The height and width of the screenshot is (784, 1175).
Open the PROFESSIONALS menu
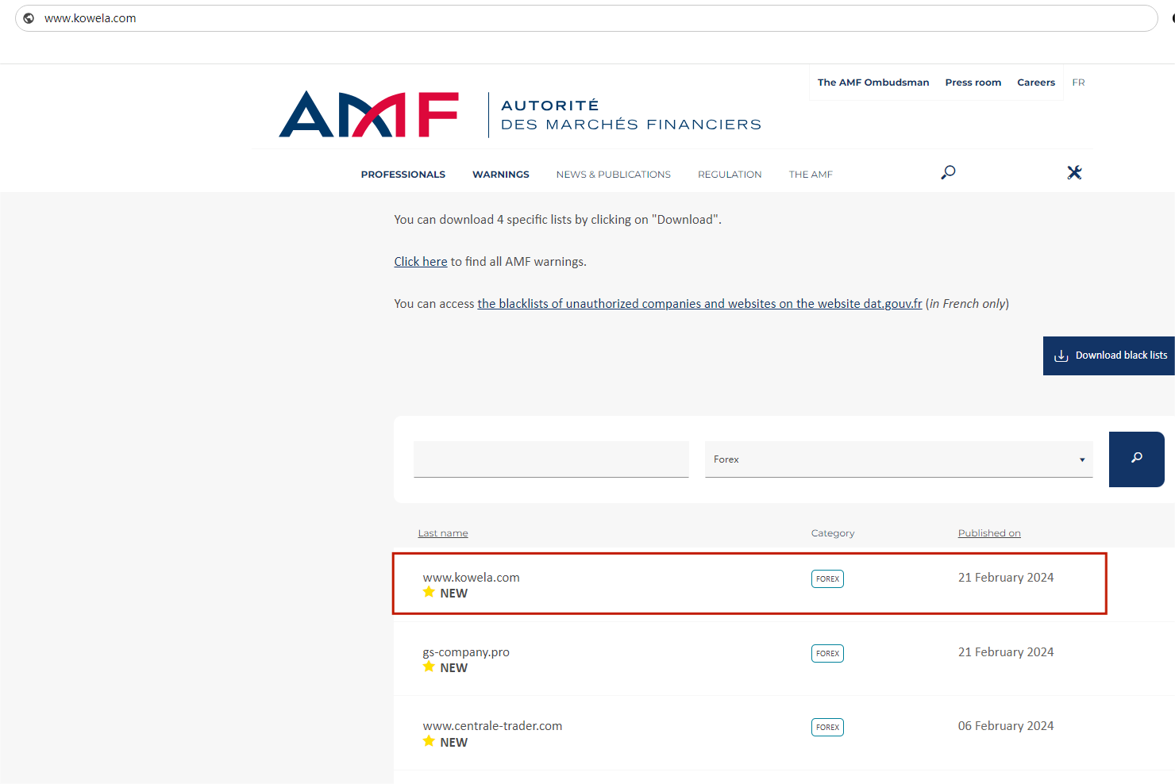pyautogui.click(x=403, y=175)
